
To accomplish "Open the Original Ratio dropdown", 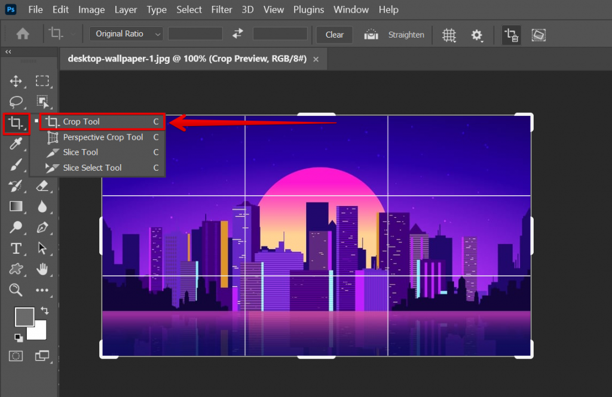I will (126, 34).
